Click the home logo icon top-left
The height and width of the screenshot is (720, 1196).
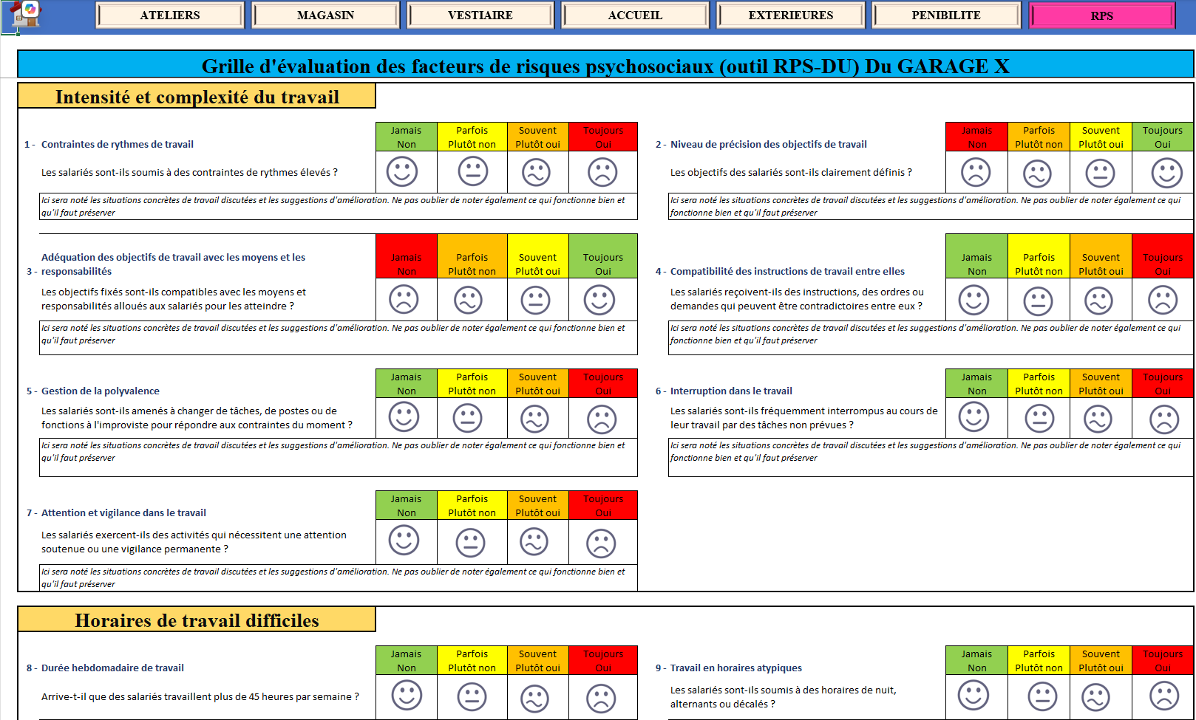point(24,15)
